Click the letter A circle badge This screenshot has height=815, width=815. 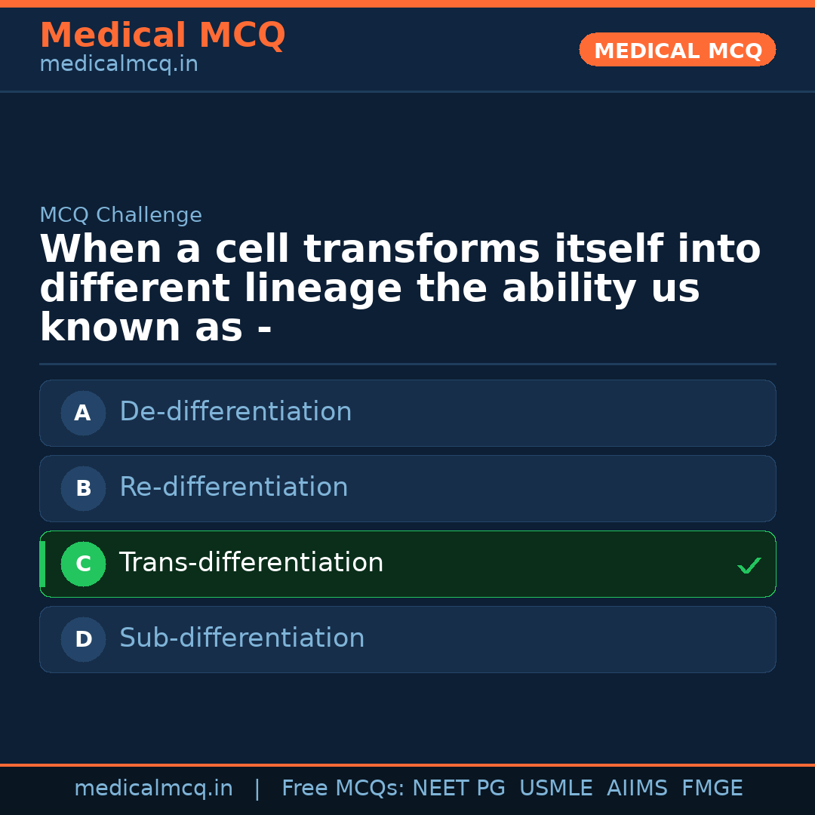pyautogui.click(x=83, y=413)
